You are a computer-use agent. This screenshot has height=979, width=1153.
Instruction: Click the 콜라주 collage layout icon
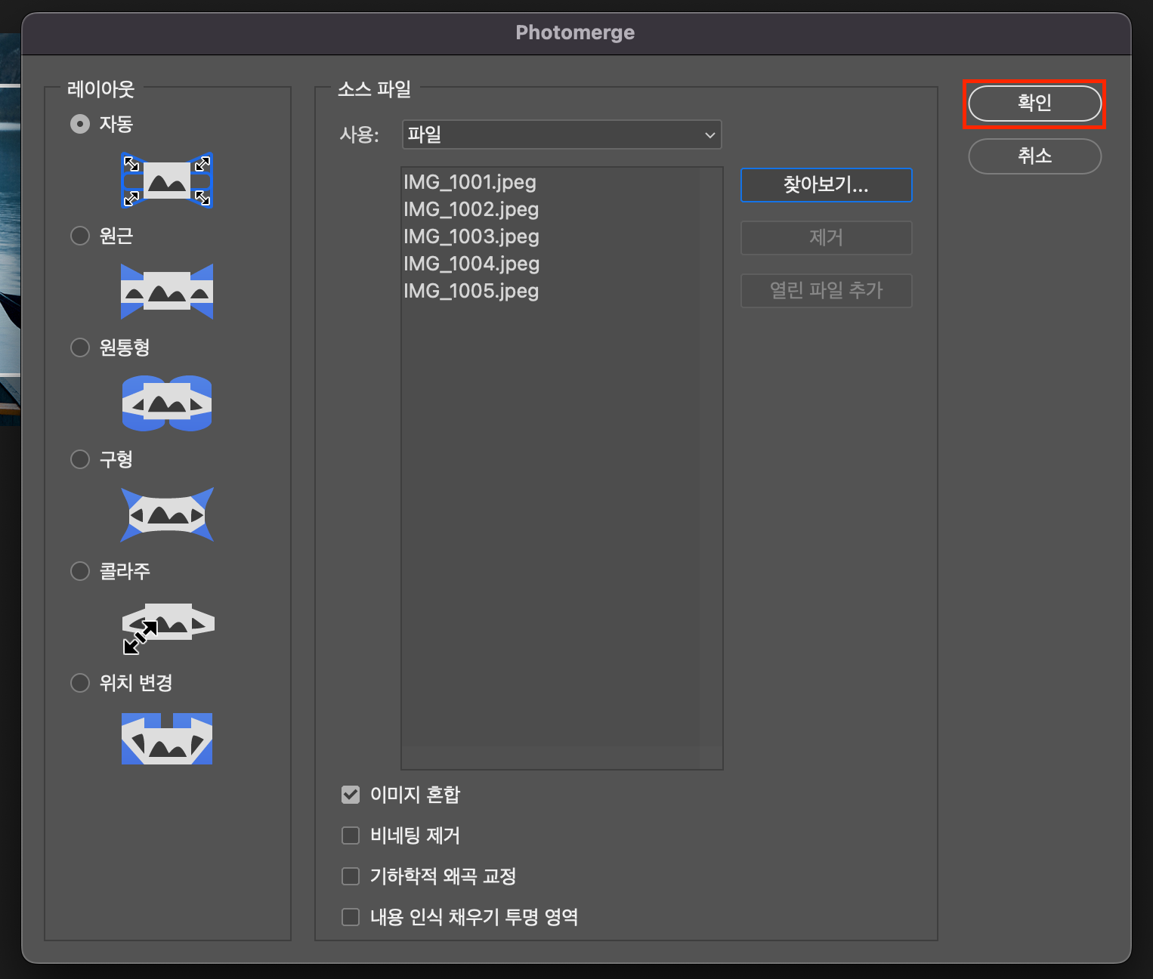(168, 628)
